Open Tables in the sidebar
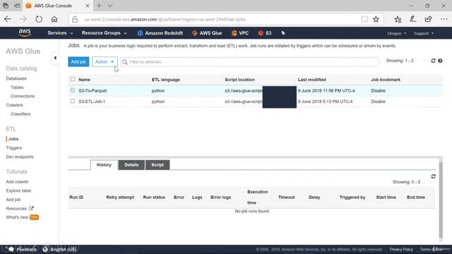Viewport: 452px width, 254px height. point(17,87)
